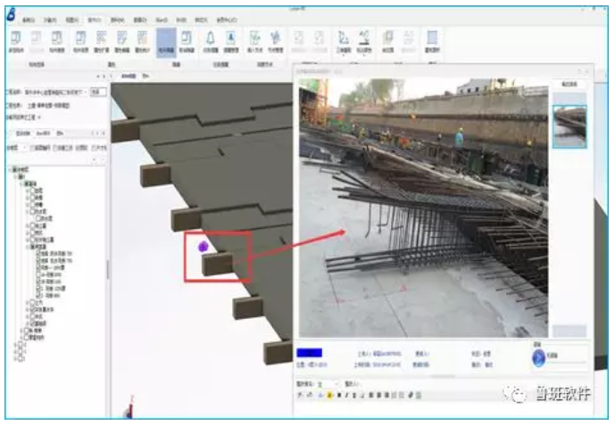The image size is (615, 425).
Task: Click the blue B application logo
Action: 12,15
